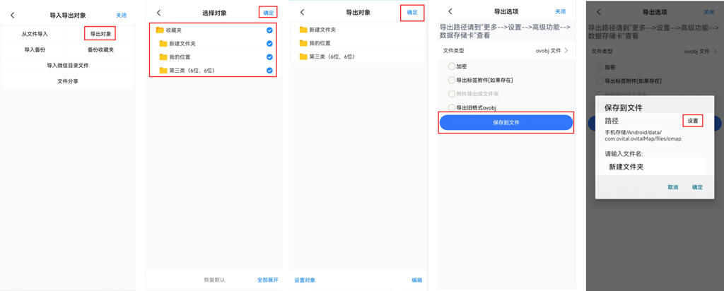The width and height of the screenshot is (724, 291).
Task: Uncheck the blue checkmark for 收藏夹
Action: 269,30
